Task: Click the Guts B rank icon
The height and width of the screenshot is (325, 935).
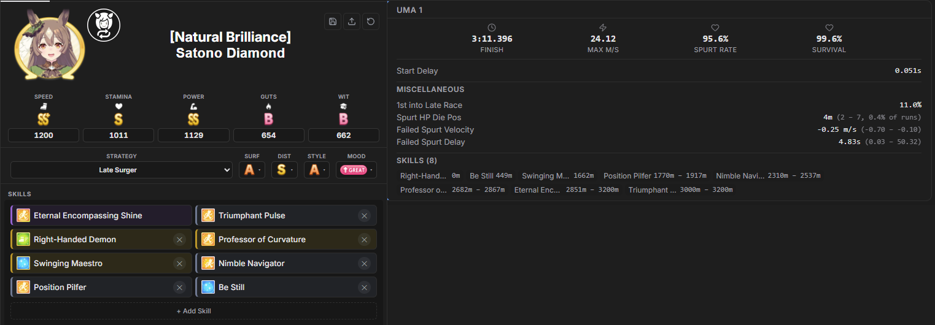Action: [268, 119]
